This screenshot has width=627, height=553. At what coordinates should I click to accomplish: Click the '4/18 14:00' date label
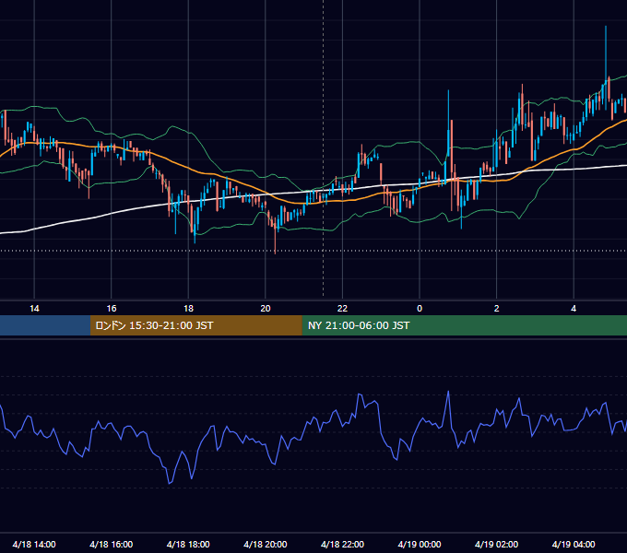[34, 544]
